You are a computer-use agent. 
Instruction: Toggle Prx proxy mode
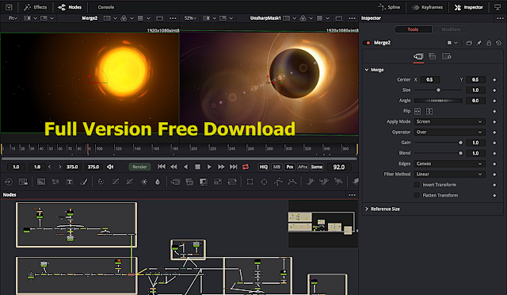tap(290, 167)
